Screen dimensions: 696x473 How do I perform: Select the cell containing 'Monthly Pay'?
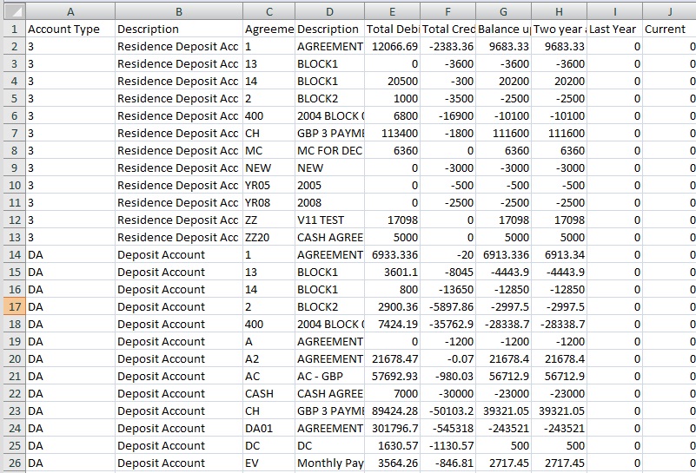[x=330, y=463]
